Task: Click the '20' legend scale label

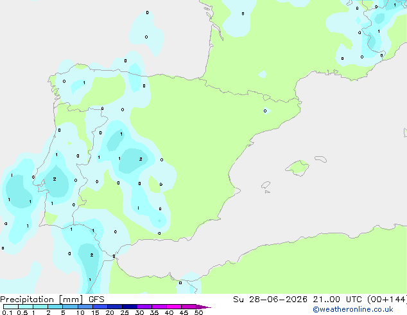Action: pyautogui.click(x=110, y=312)
